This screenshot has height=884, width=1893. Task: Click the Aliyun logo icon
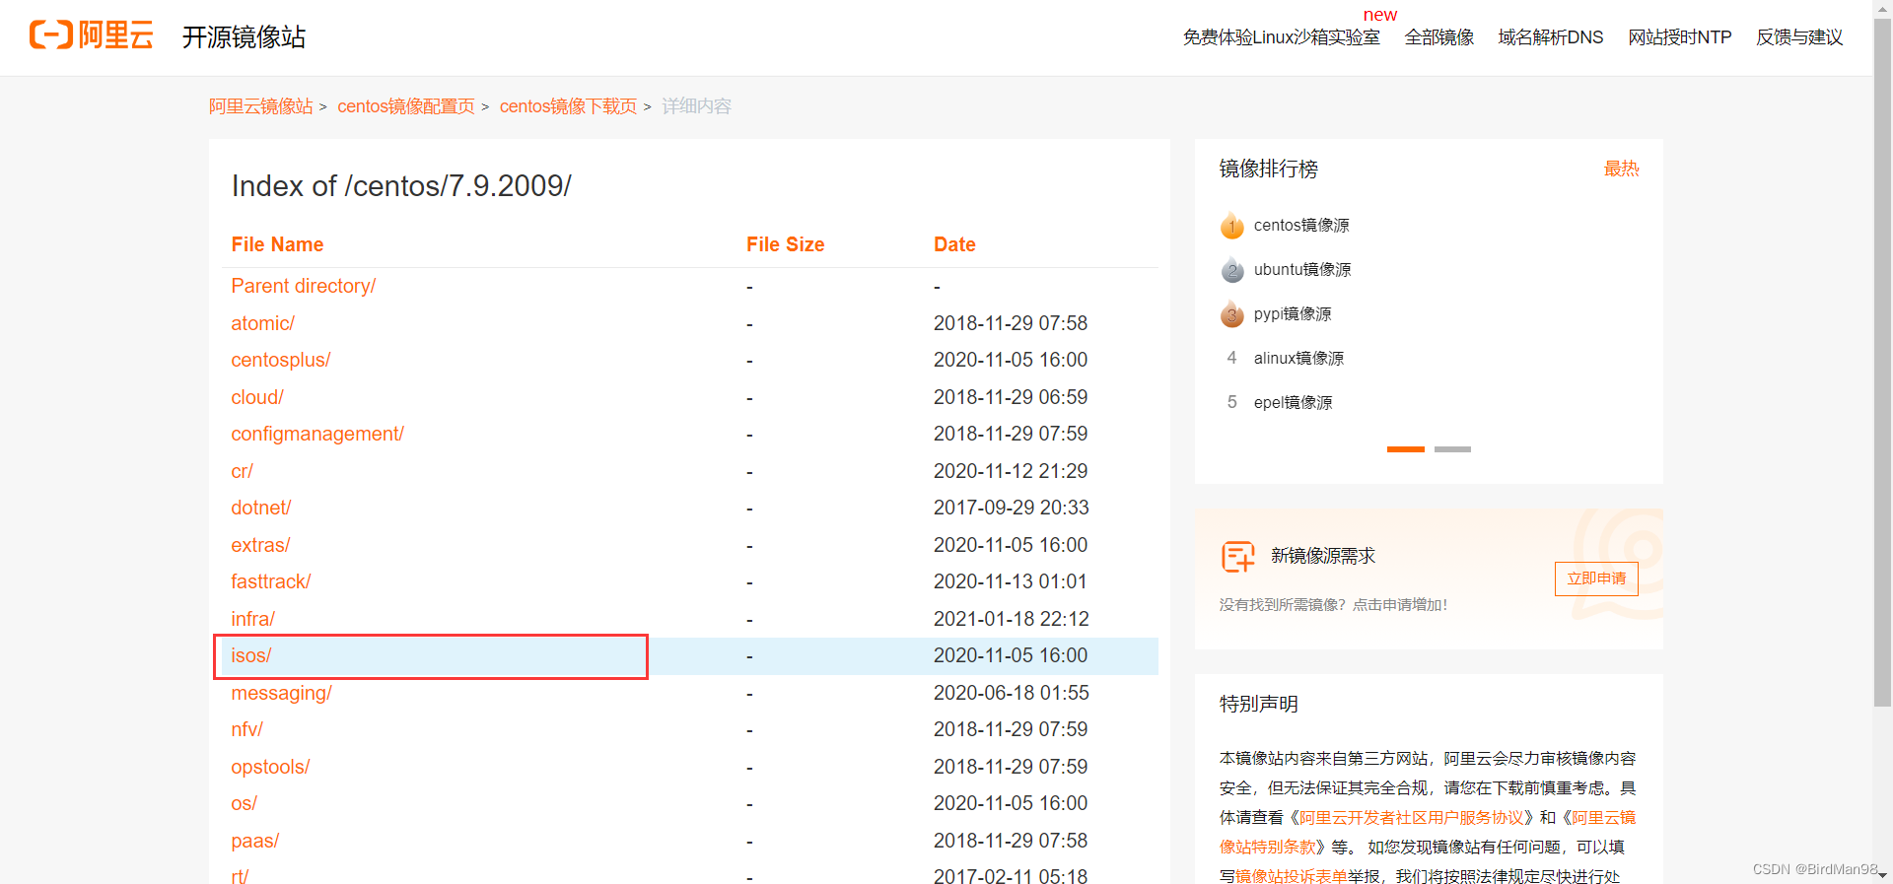coord(91,35)
